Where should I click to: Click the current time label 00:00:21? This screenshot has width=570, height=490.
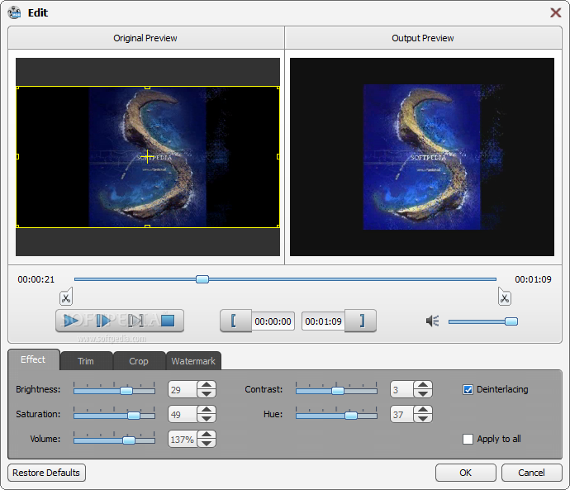[36, 279]
